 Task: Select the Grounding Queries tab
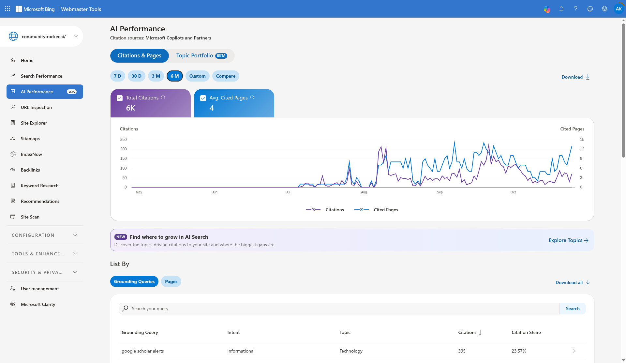pyautogui.click(x=134, y=281)
